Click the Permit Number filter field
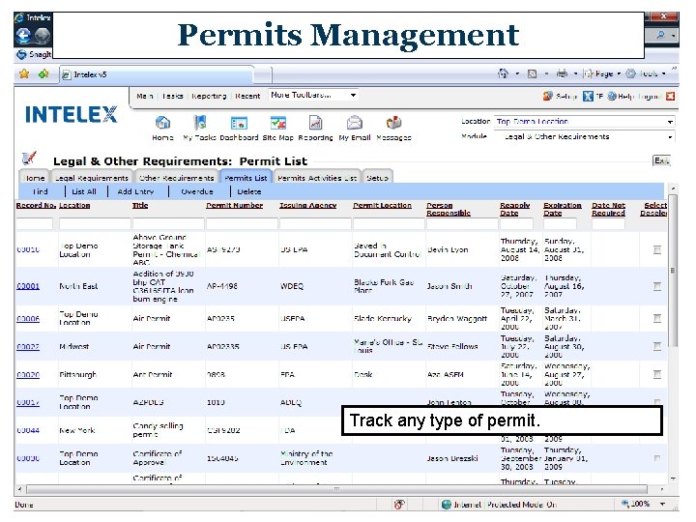696x522 pixels. click(242, 223)
